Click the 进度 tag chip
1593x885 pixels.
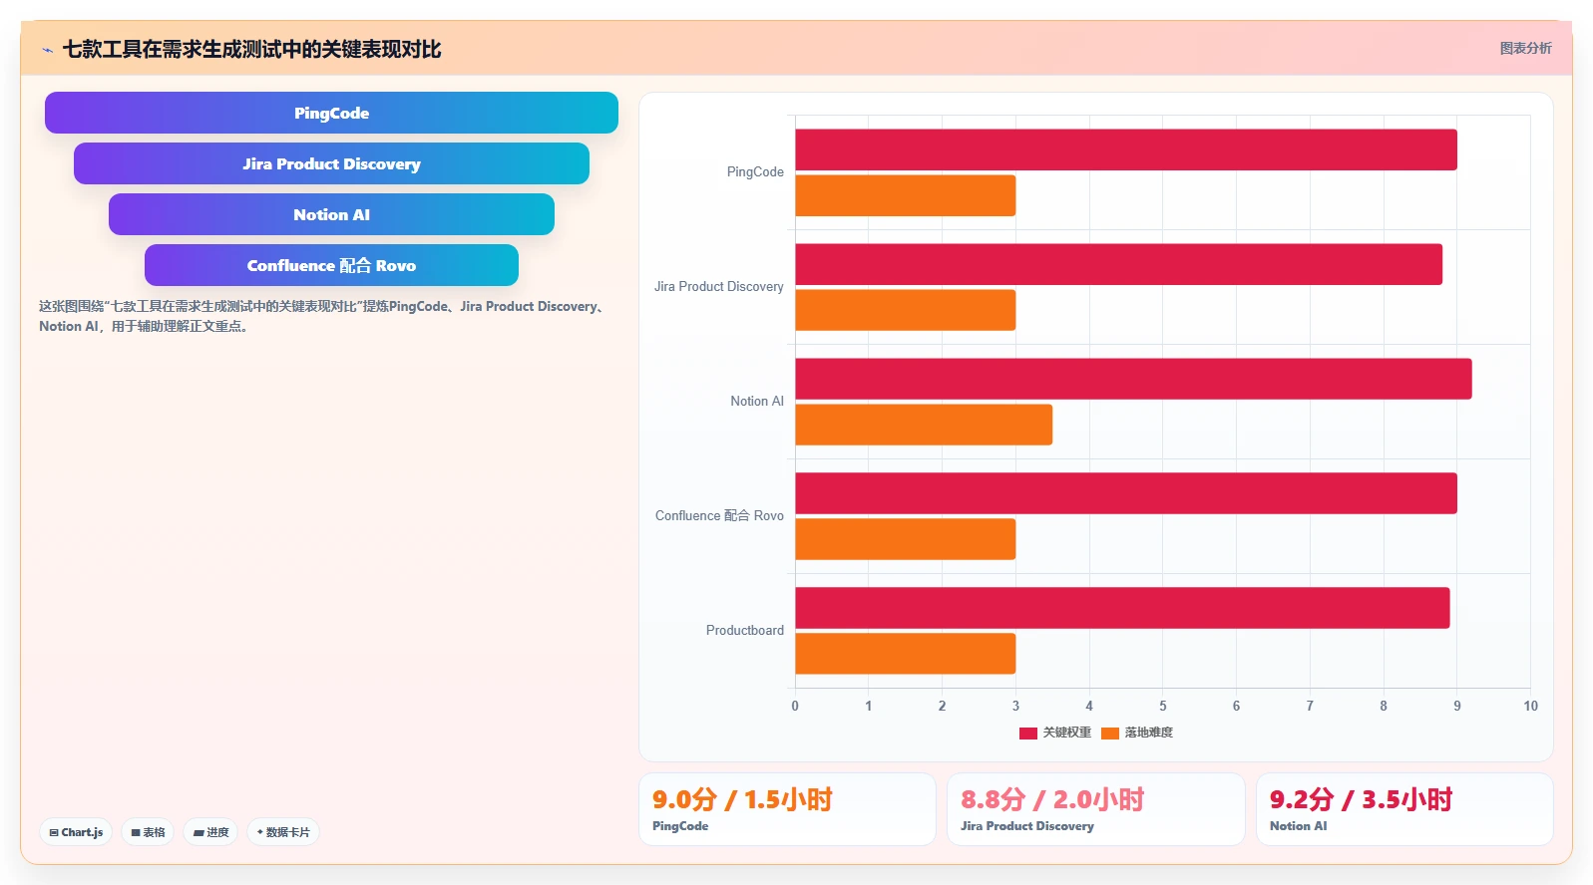tap(210, 832)
